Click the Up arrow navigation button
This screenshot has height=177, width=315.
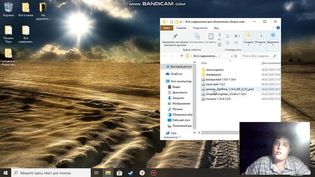[x=182, y=56]
